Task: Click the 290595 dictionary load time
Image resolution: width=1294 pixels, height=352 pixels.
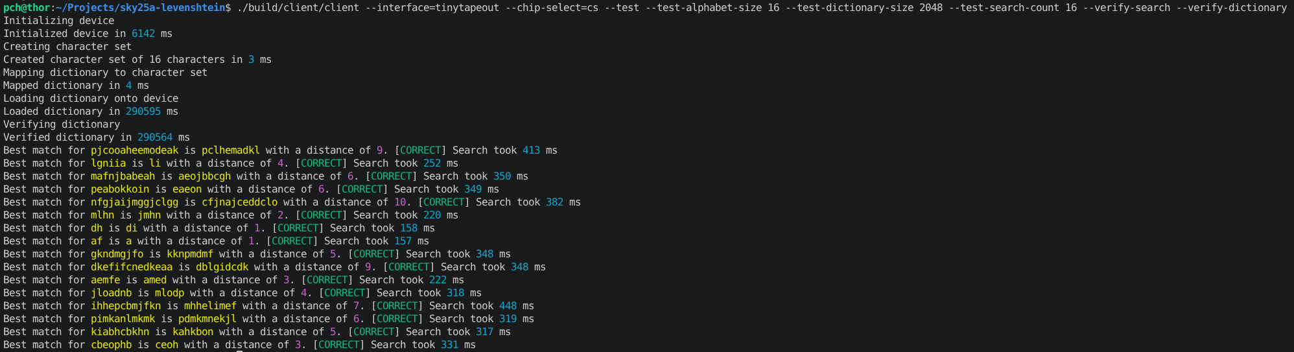Action: [x=143, y=111]
